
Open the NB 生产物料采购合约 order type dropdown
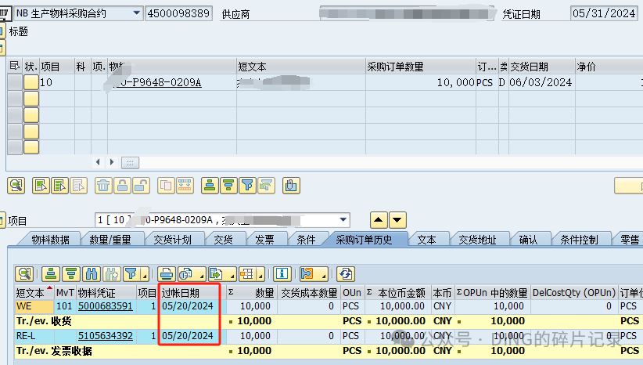(x=137, y=13)
